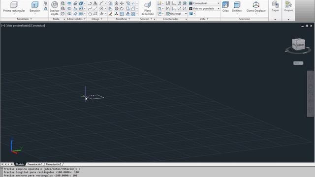Click the Arc tool in Dibujo
Image resolution: width=315 pixels, height=177 pixels.
(101, 3)
